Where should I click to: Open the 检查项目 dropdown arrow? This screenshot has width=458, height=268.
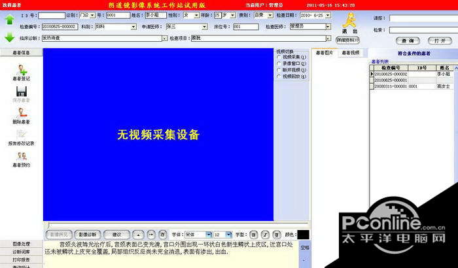[x=328, y=39]
